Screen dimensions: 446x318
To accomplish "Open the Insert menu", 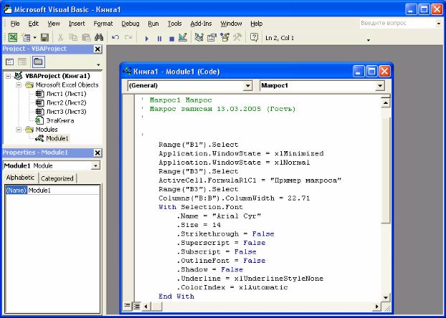I will (77, 24).
